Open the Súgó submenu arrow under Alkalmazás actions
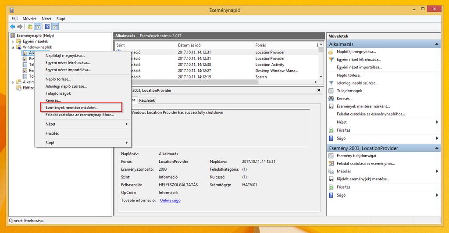 (x=437, y=138)
